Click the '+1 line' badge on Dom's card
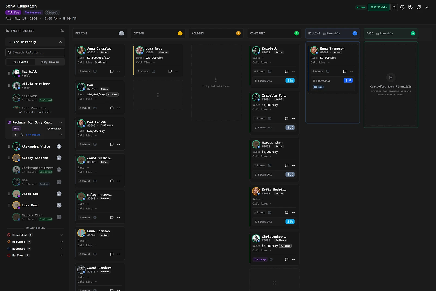Image resolution: width=436 pixels, height=291 pixels. click(112, 95)
